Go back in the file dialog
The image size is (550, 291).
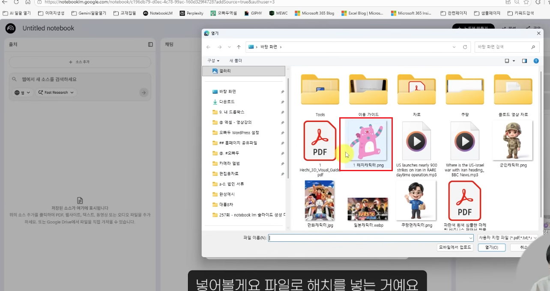click(208, 47)
